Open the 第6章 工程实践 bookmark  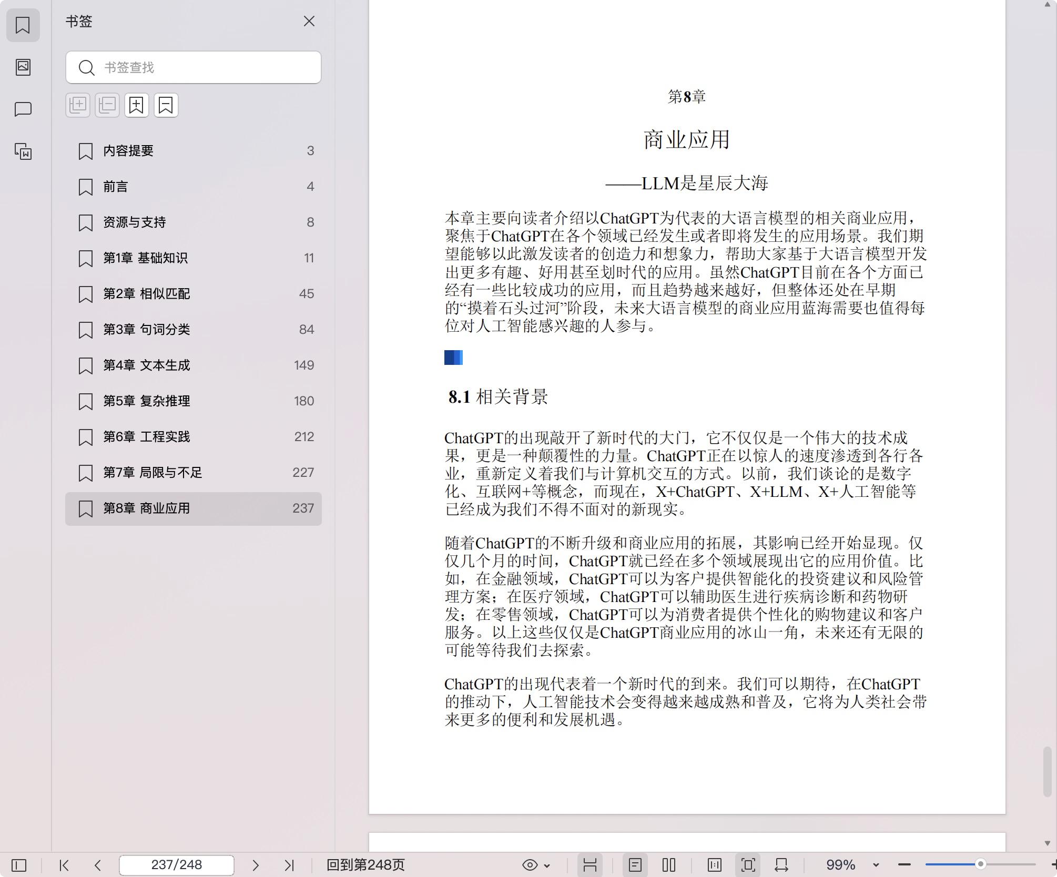[194, 437]
